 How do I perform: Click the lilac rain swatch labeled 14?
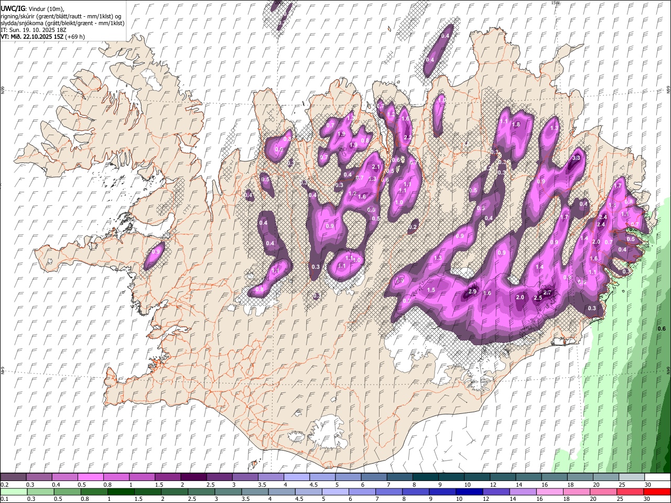[523, 491]
